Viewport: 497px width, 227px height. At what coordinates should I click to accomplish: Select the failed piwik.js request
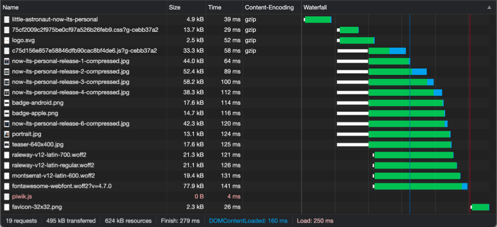pyautogui.click(x=22, y=197)
